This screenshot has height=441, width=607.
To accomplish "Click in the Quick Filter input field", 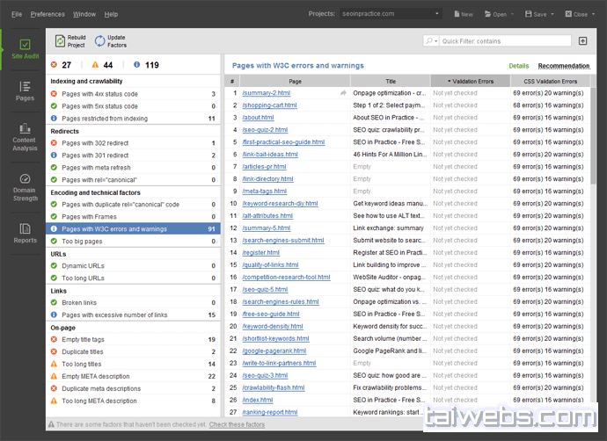I will coord(501,41).
